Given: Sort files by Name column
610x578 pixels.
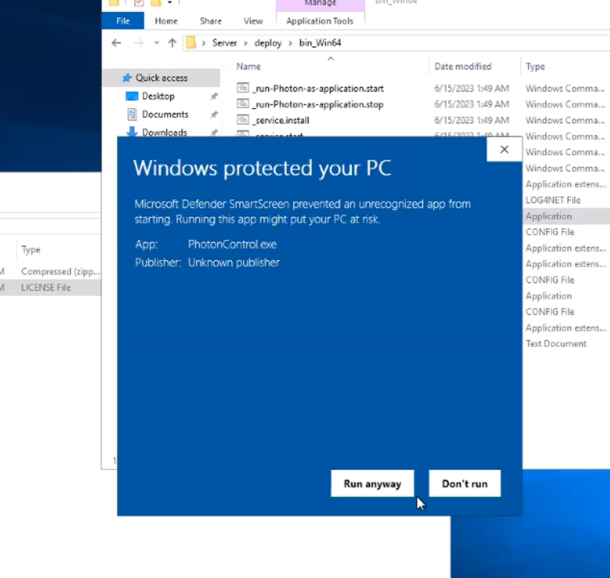Looking at the screenshot, I should [x=248, y=66].
